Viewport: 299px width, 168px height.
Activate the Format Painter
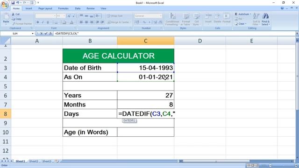tap(22, 24)
